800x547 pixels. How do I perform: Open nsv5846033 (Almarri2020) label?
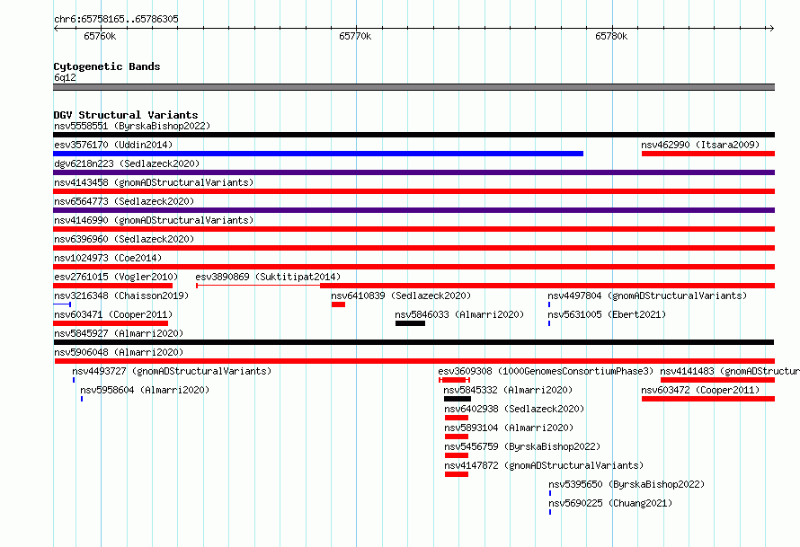(459, 314)
